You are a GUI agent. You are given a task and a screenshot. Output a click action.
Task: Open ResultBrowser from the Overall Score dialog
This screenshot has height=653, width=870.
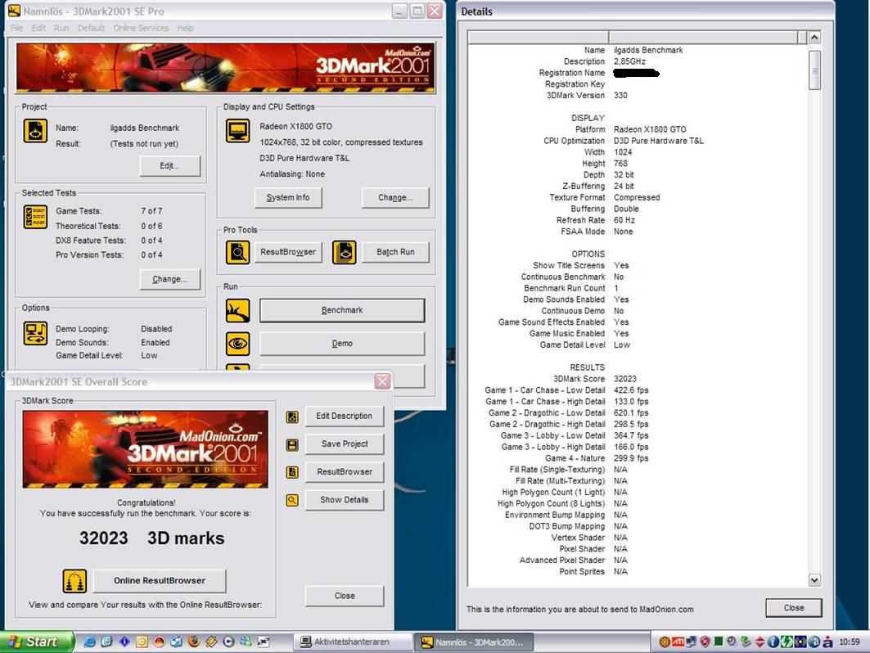tap(345, 471)
